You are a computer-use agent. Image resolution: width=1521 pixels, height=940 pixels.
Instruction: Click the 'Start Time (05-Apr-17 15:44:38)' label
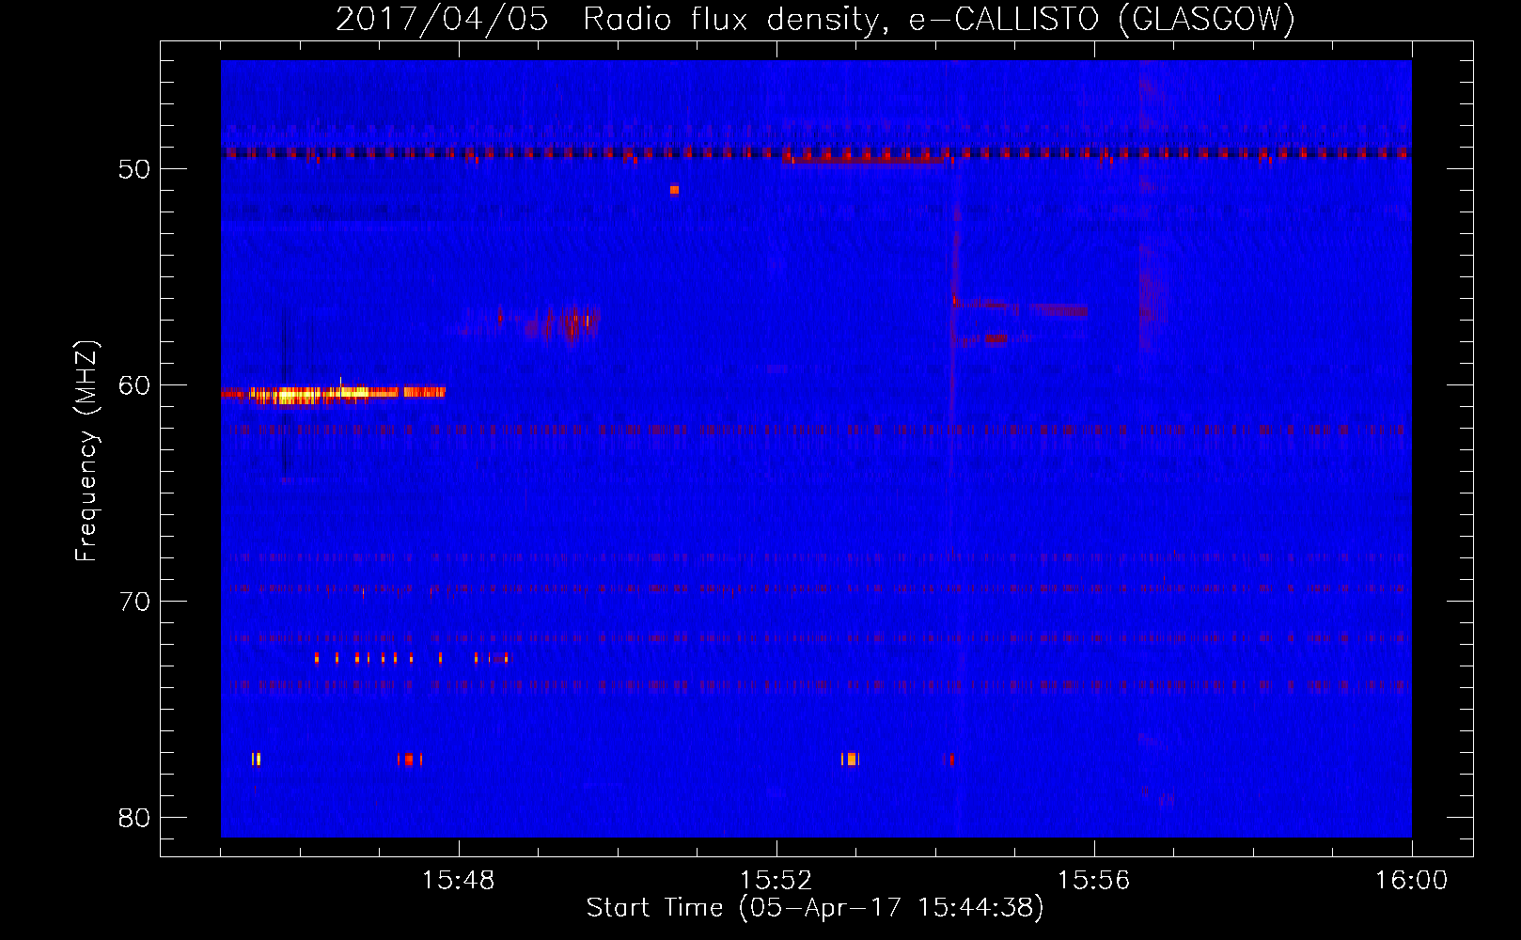(815, 908)
